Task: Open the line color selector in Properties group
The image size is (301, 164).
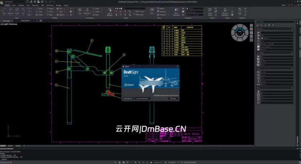Action: [x=189, y=9]
